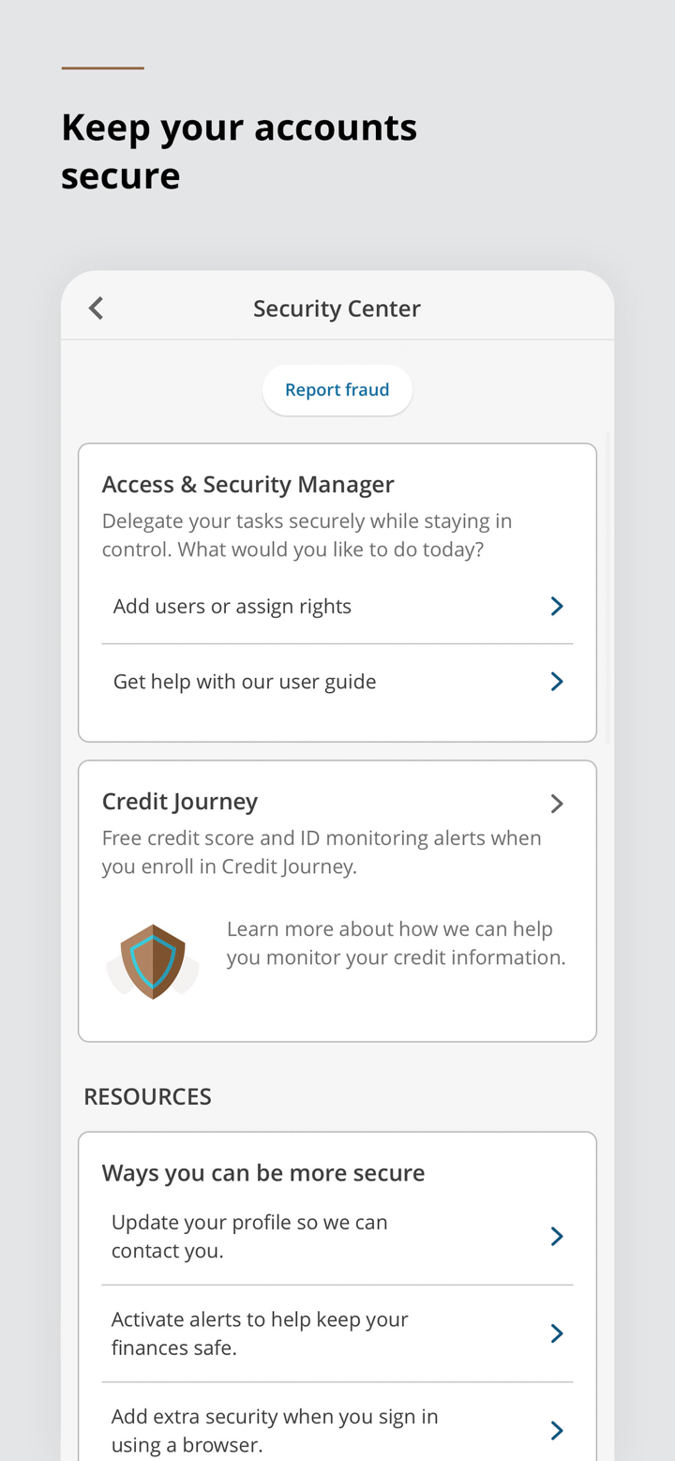Tap Learn more about credit monitoring text
The height and width of the screenshot is (1461, 675).
[x=396, y=943]
